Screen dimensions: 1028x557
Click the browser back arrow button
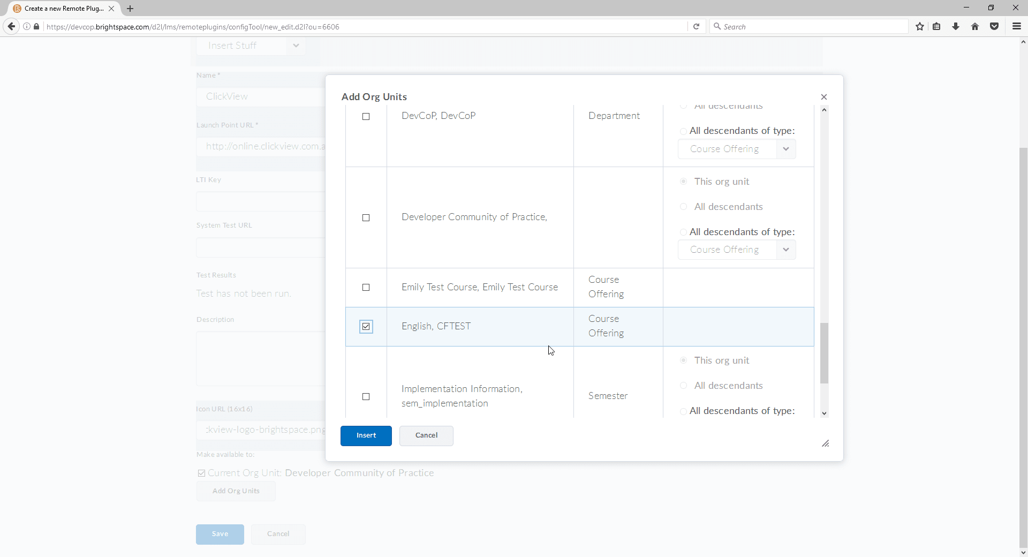click(x=11, y=26)
